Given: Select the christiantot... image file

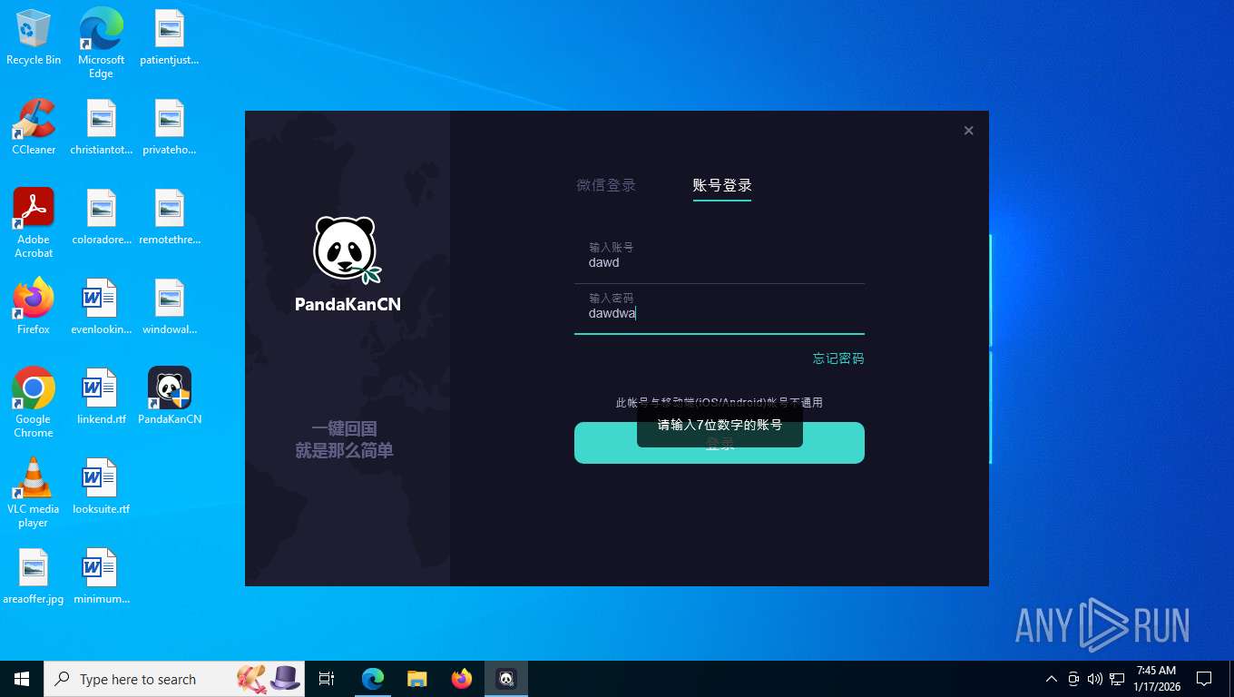Looking at the screenshot, I should pos(102,127).
